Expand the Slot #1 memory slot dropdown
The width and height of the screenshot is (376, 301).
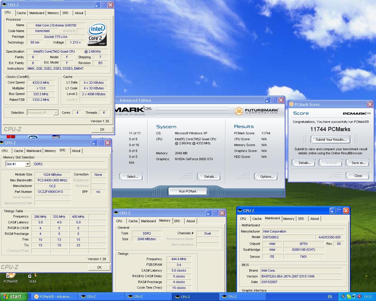click(28, 164)
